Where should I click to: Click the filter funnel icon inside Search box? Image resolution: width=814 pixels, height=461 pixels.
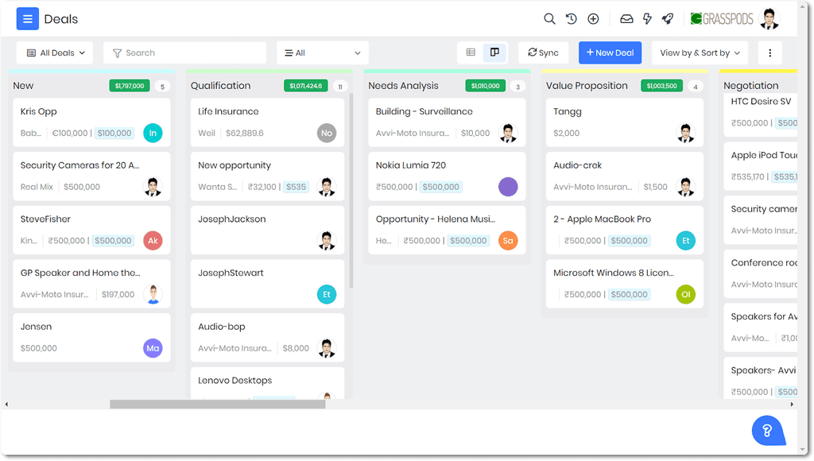point(116,52)
